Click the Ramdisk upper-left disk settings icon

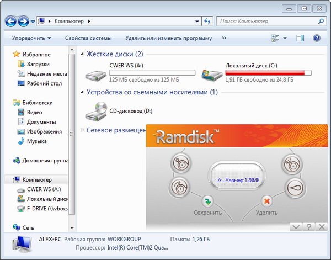click(x=181, y=163)
